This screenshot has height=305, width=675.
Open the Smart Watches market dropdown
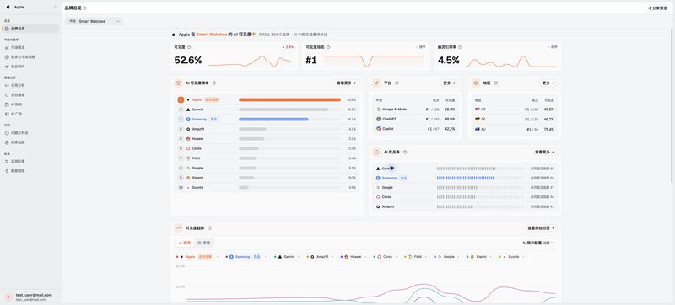(x=94, y=21)
